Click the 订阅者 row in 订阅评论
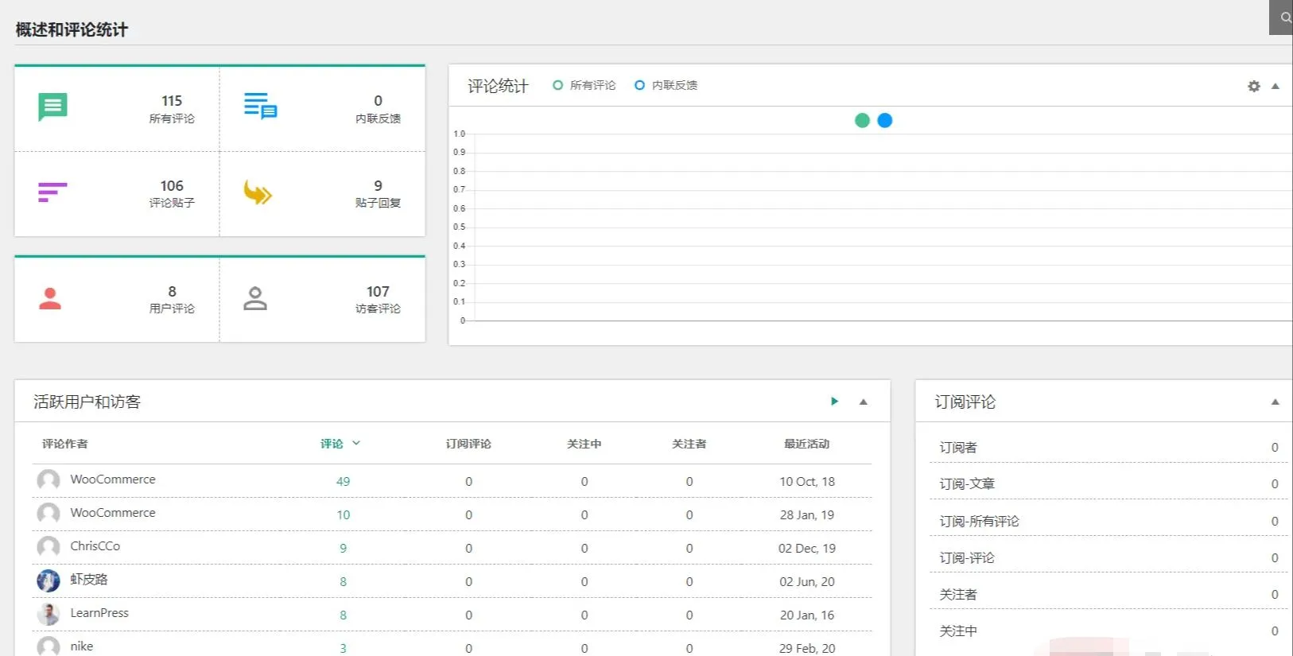This screenshot has width=1293, height=656. (x=1109, y=448)
